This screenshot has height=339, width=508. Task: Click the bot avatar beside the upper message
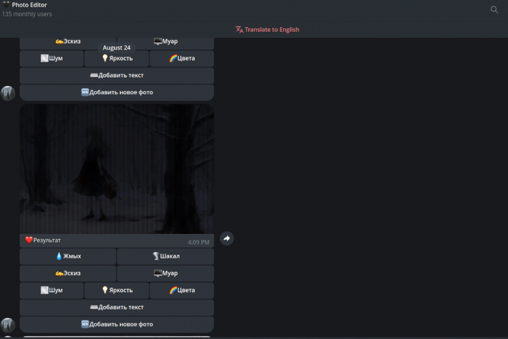[x=8, y=93]
